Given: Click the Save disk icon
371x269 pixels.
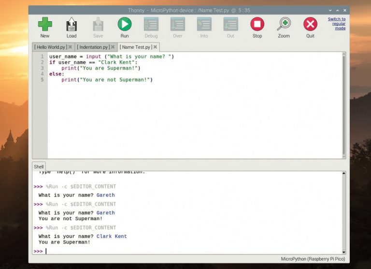Looking at the screenshot, I should 98,24.
